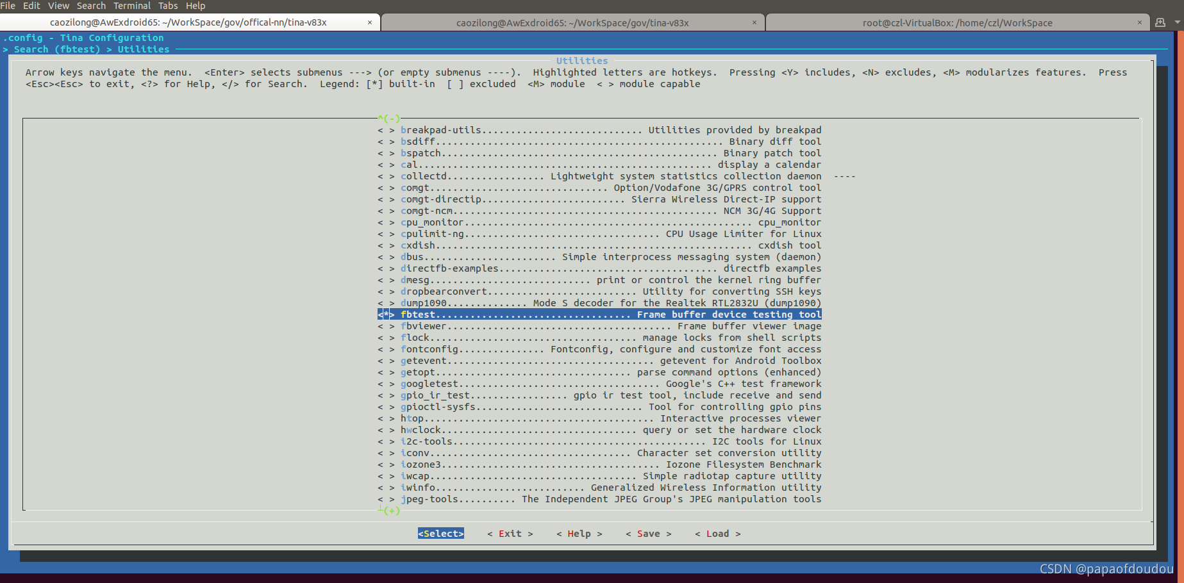Open the Search menu

click(91, 6)
